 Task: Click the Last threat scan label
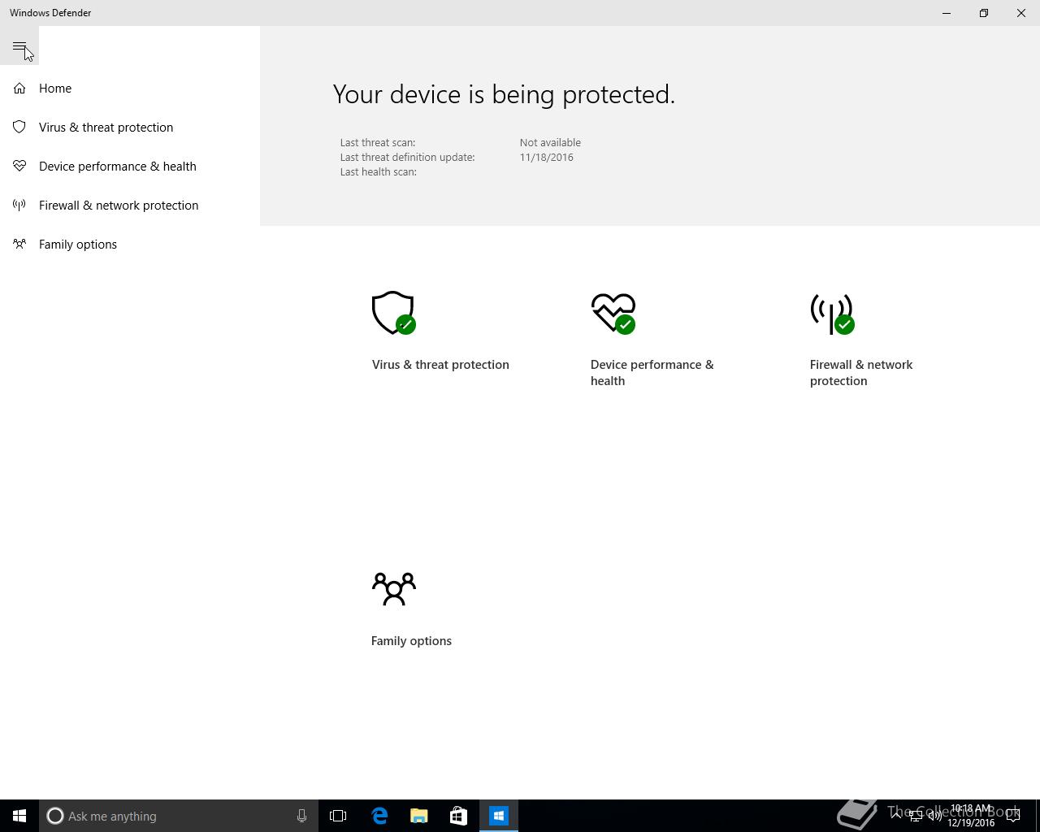(378, 143)
